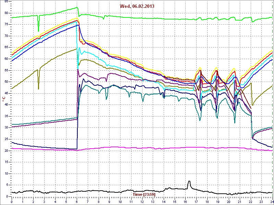
Task: Click the "°C" temperature axis label
Action: (x=3, y=100)
